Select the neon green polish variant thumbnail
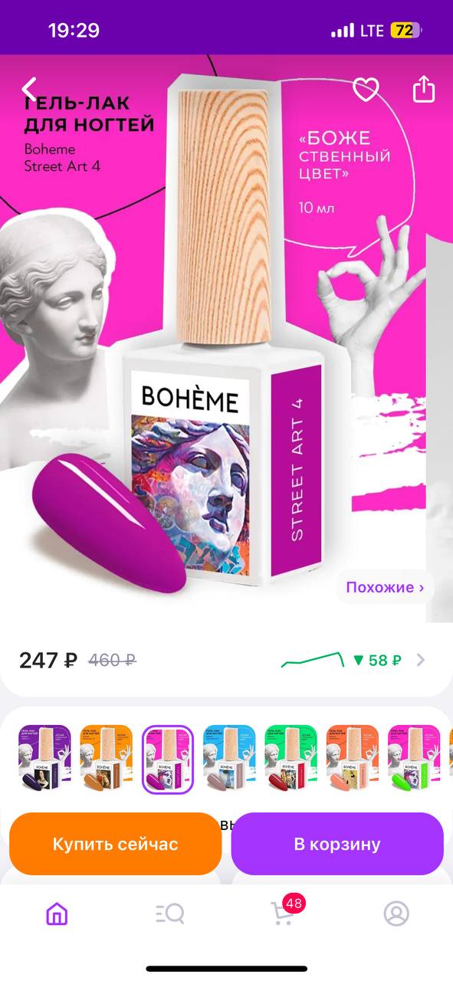Image resolution: width=453 pixels, height=981 pixels. [x=414, y=759]
